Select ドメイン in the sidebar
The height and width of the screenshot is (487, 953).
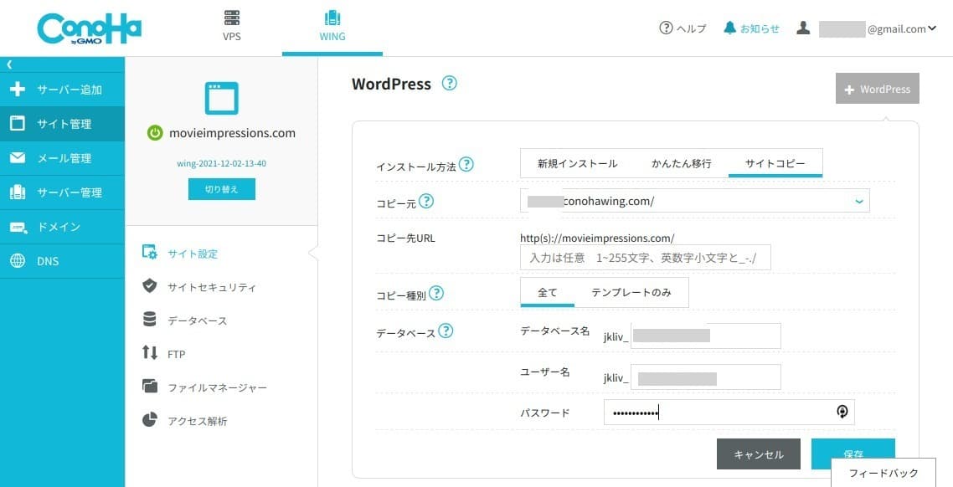point(62,227)
